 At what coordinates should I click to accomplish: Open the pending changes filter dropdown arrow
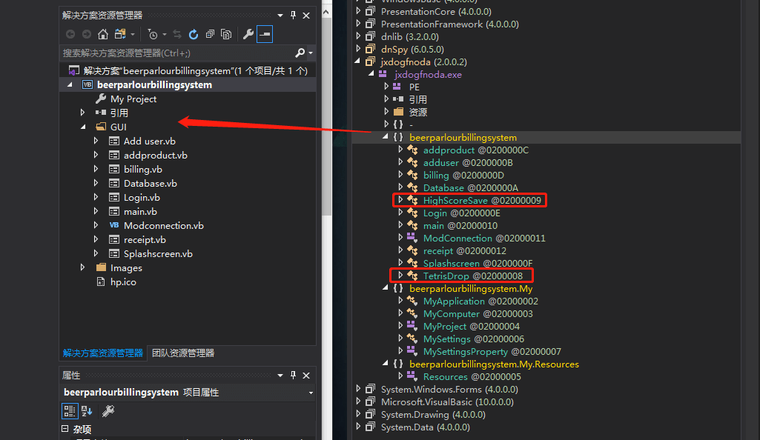[x=165, y=34]
